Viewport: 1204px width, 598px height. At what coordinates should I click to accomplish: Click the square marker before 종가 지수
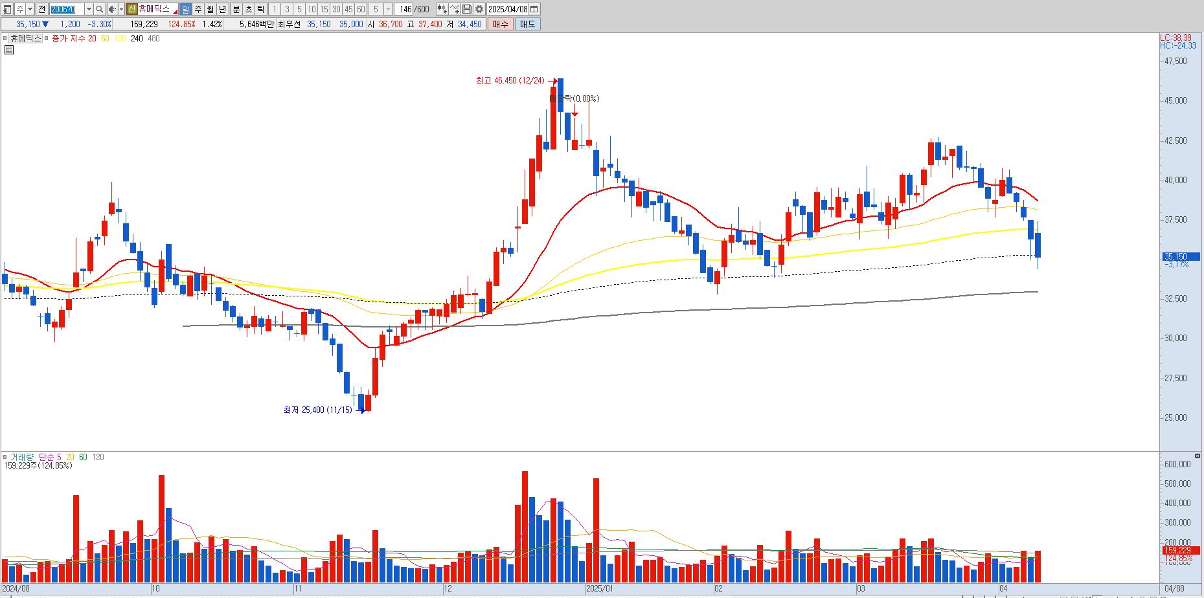[x=47, y=38]
